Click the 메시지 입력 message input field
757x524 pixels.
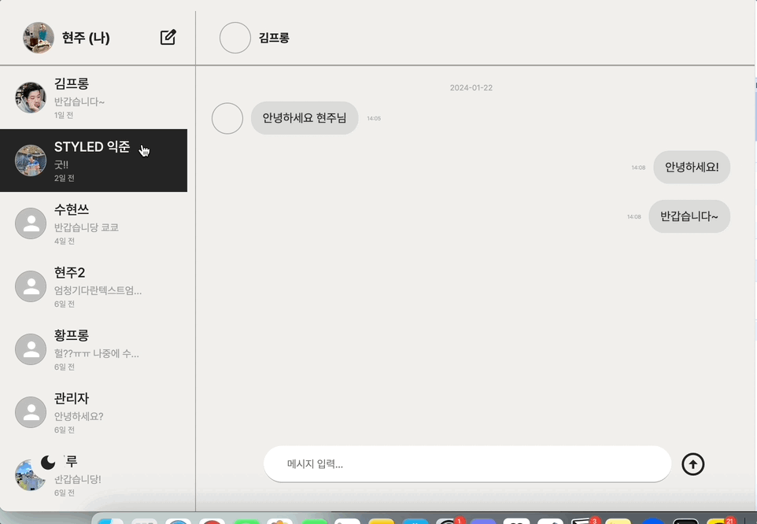[467, 463]
